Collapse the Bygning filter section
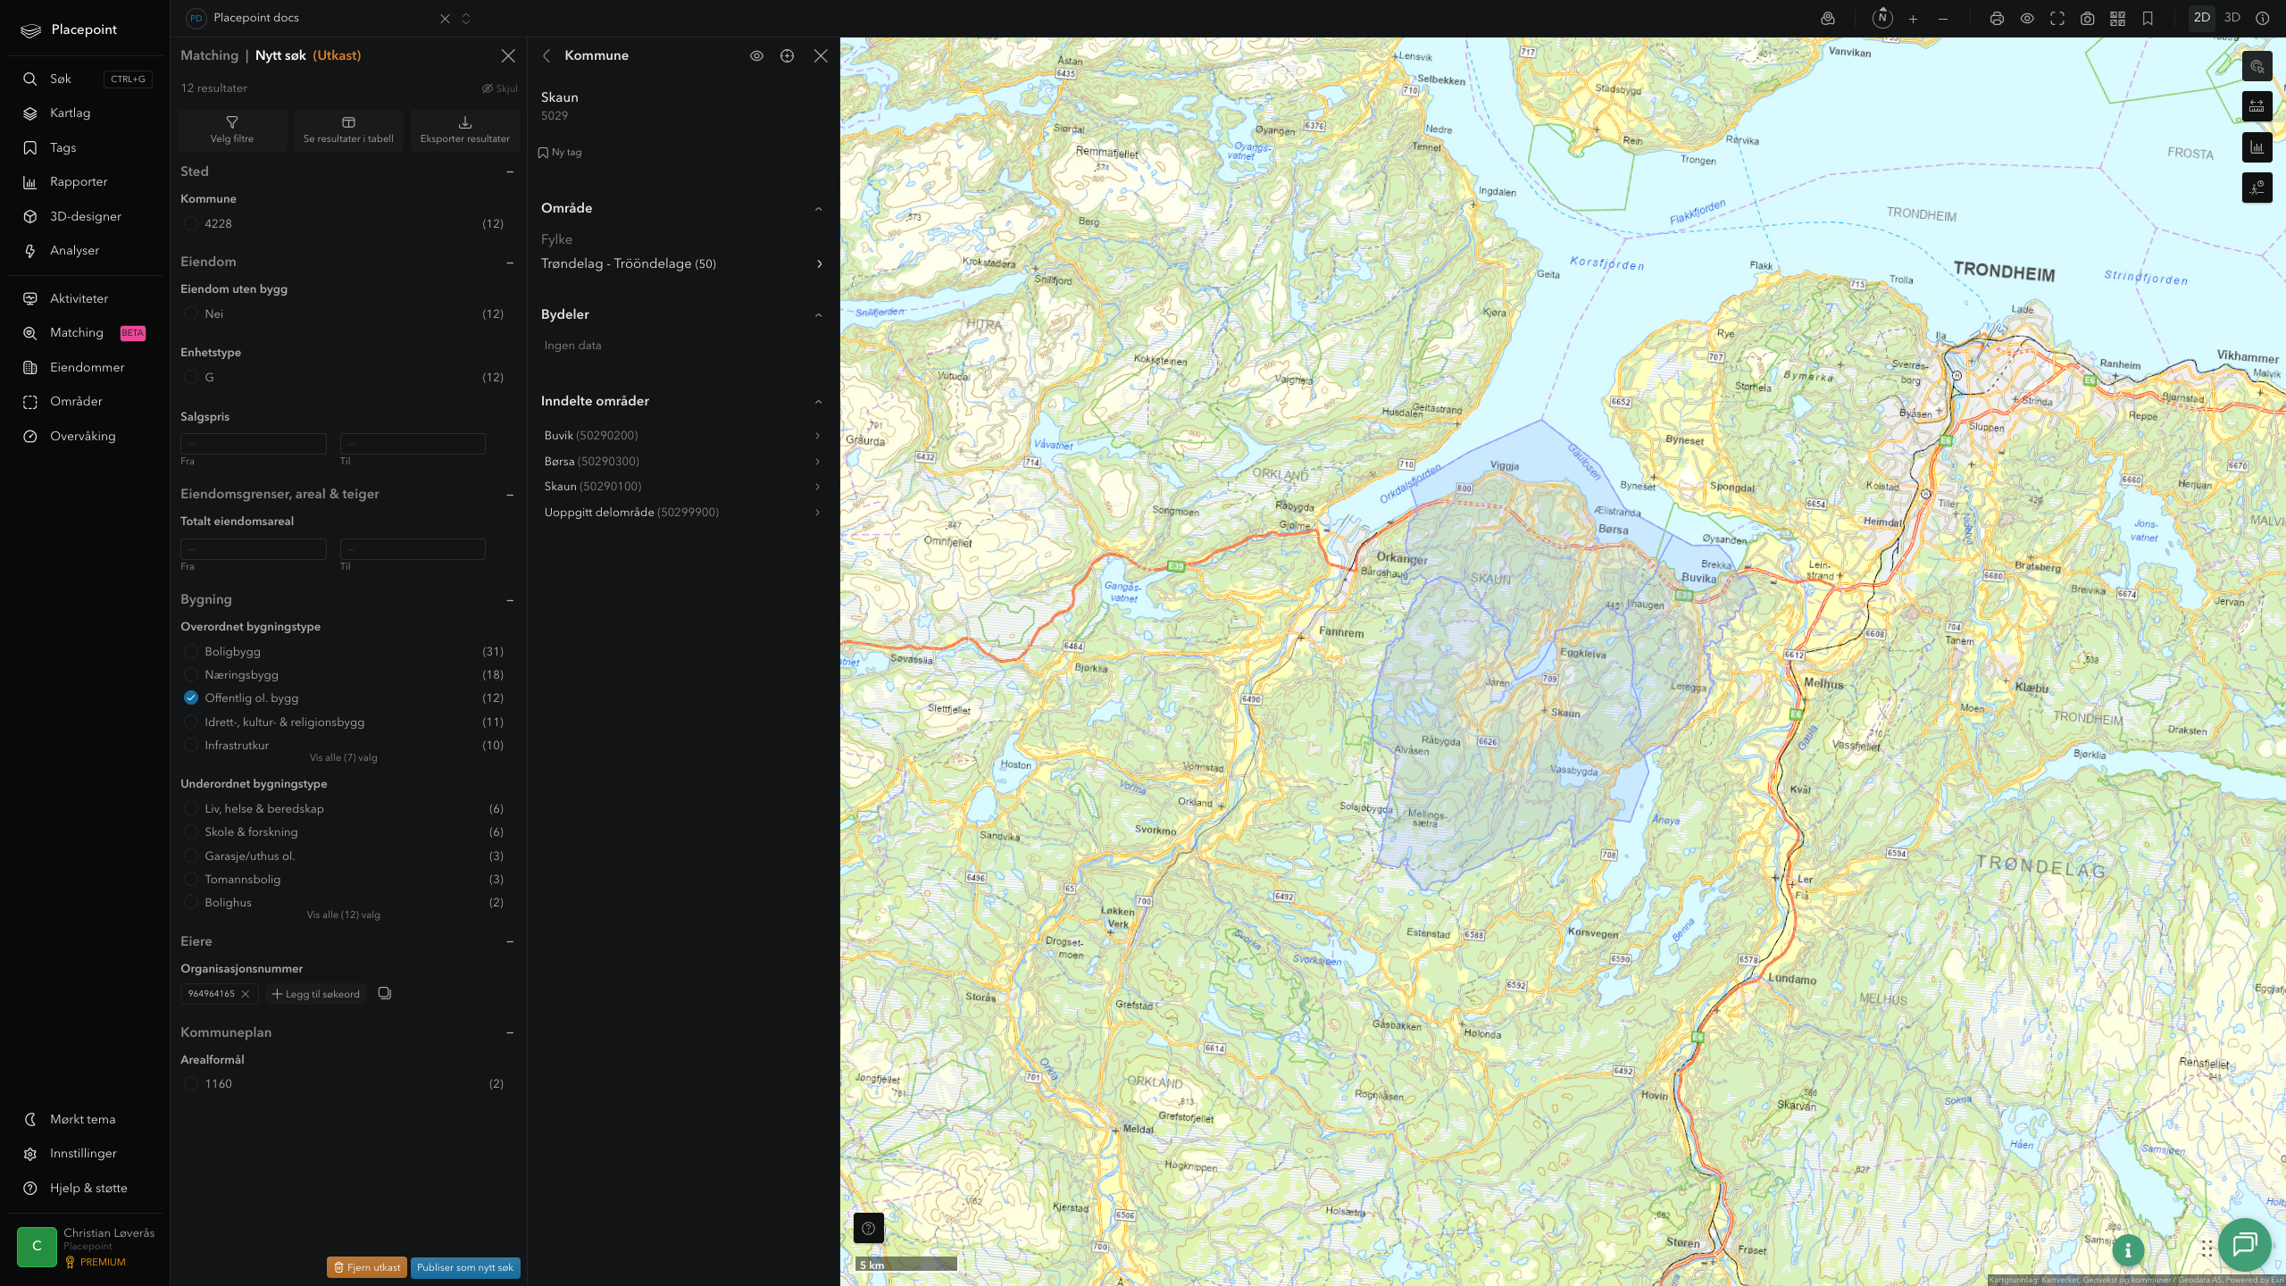 [510, 600]
